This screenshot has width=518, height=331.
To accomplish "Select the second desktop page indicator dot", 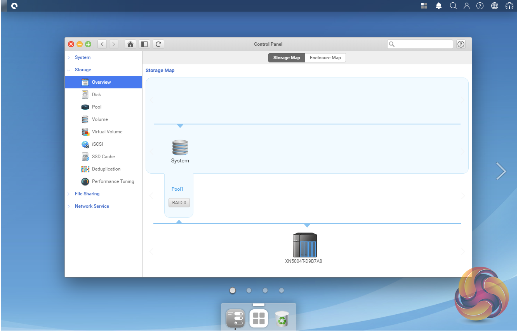I will (249, 290).
